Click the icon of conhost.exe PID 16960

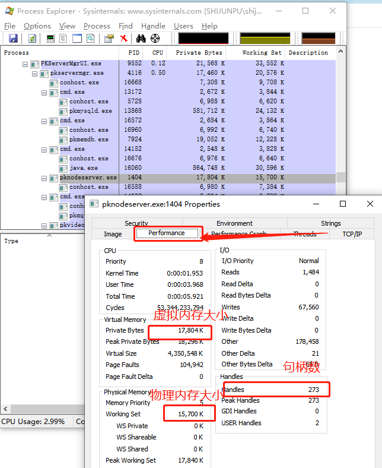point(63,131)
